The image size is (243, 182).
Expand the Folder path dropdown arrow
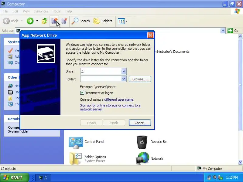(124, 79)
